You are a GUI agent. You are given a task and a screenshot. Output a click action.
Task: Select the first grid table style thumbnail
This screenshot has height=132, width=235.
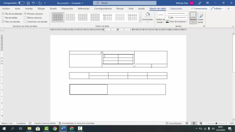coord(58,17)
